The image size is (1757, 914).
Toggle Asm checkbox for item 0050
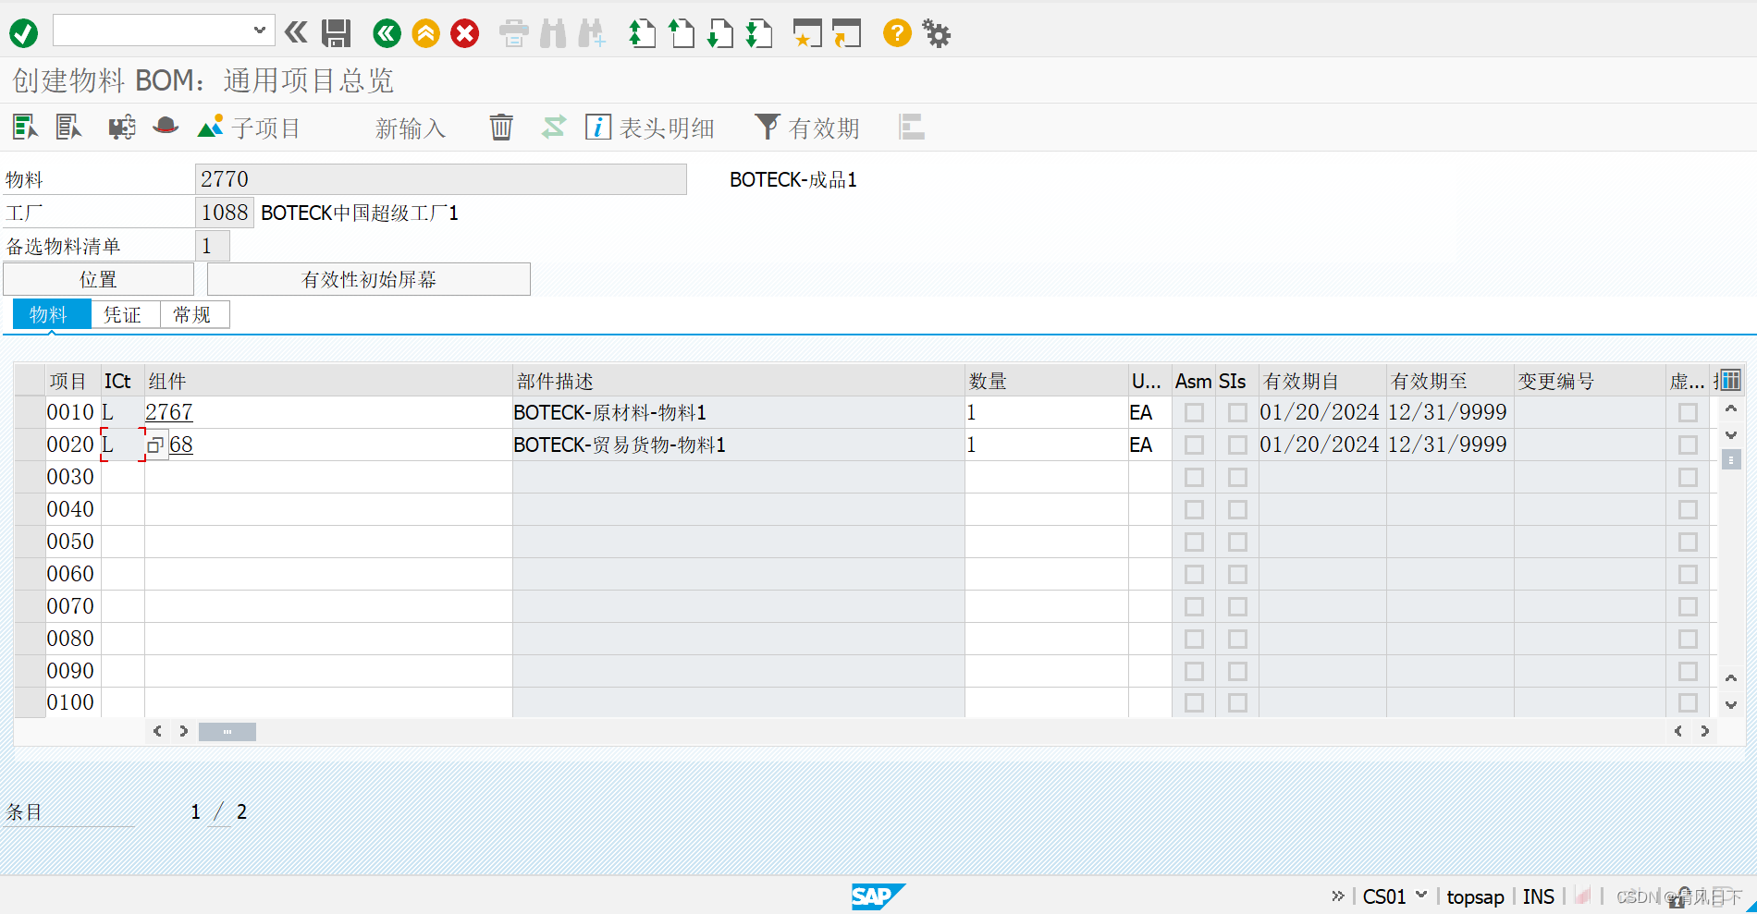pyautogui.click(x=1194, y=542)
